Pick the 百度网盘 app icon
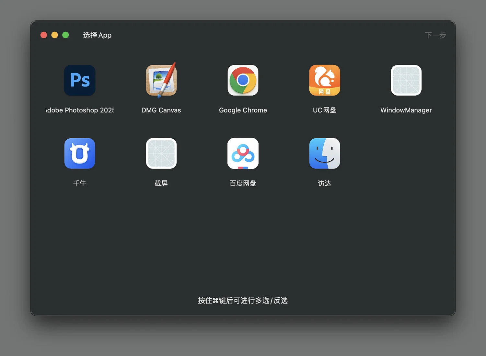Viewport: 486px width, 356px height. (x=243, y=154)
